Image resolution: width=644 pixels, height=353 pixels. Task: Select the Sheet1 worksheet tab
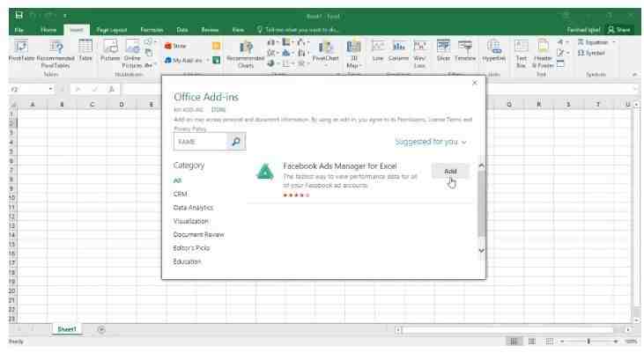point(67,329)
